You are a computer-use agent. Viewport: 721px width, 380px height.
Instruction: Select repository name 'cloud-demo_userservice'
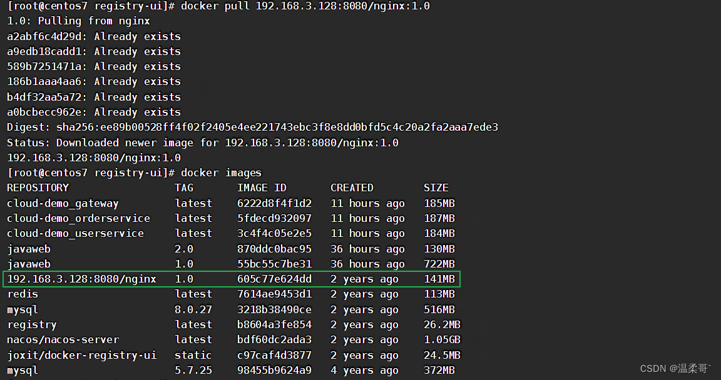coord(75,234)
